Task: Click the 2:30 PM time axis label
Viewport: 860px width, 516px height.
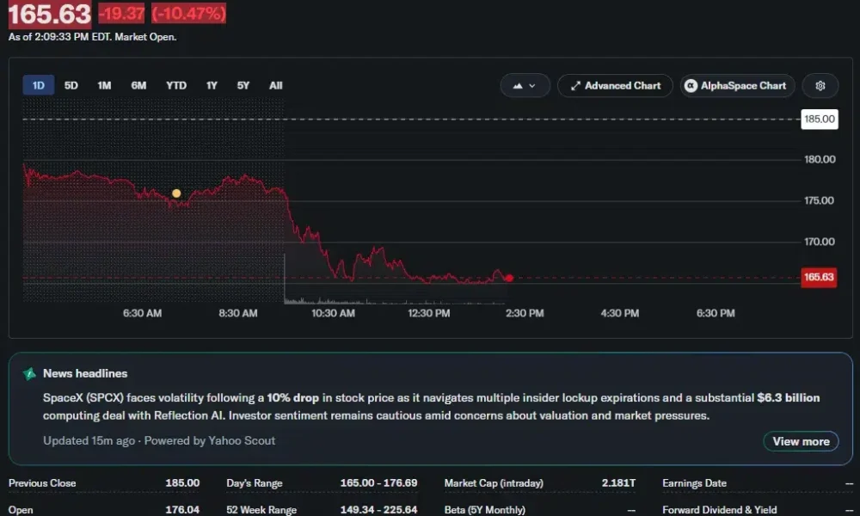Action: point(525,313)
